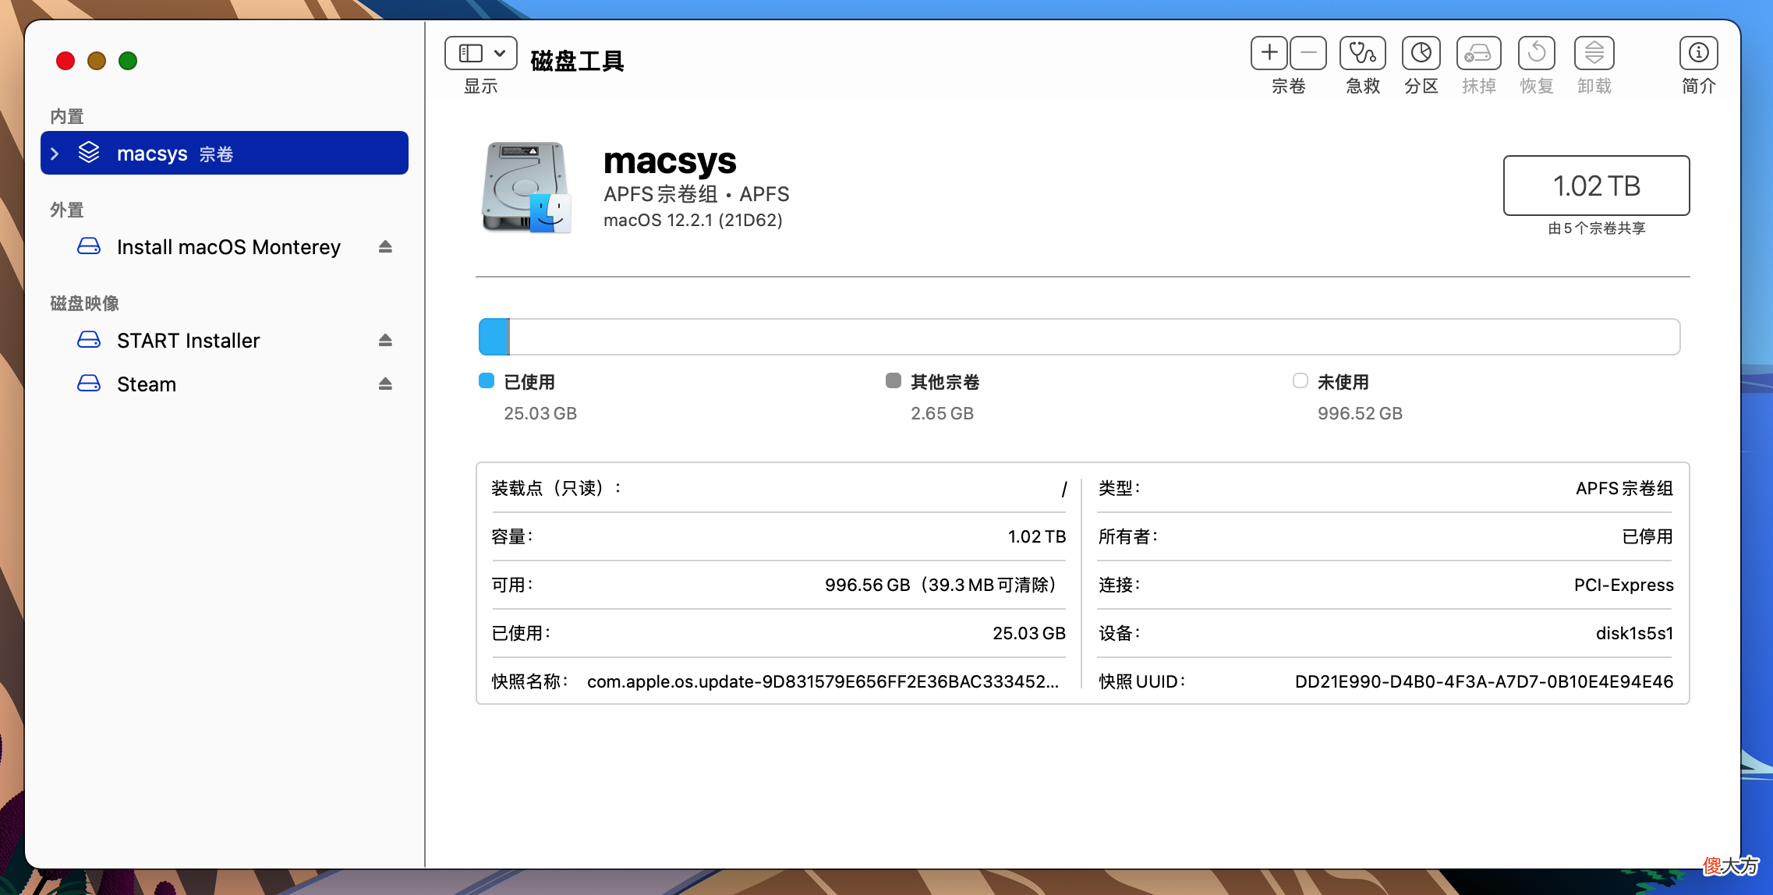1773x895 pixels.
Task: Click the blue used-space bar segment
Action: [x=493, y=337]
